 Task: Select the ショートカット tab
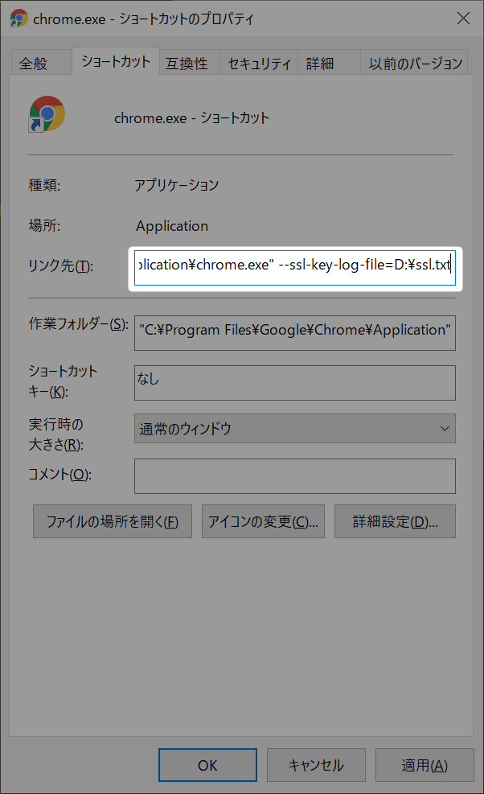coord(116,61)
